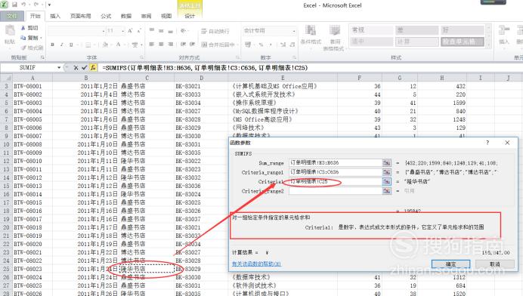
Task: Click the text orientation icon
Action: coord(183,31)
